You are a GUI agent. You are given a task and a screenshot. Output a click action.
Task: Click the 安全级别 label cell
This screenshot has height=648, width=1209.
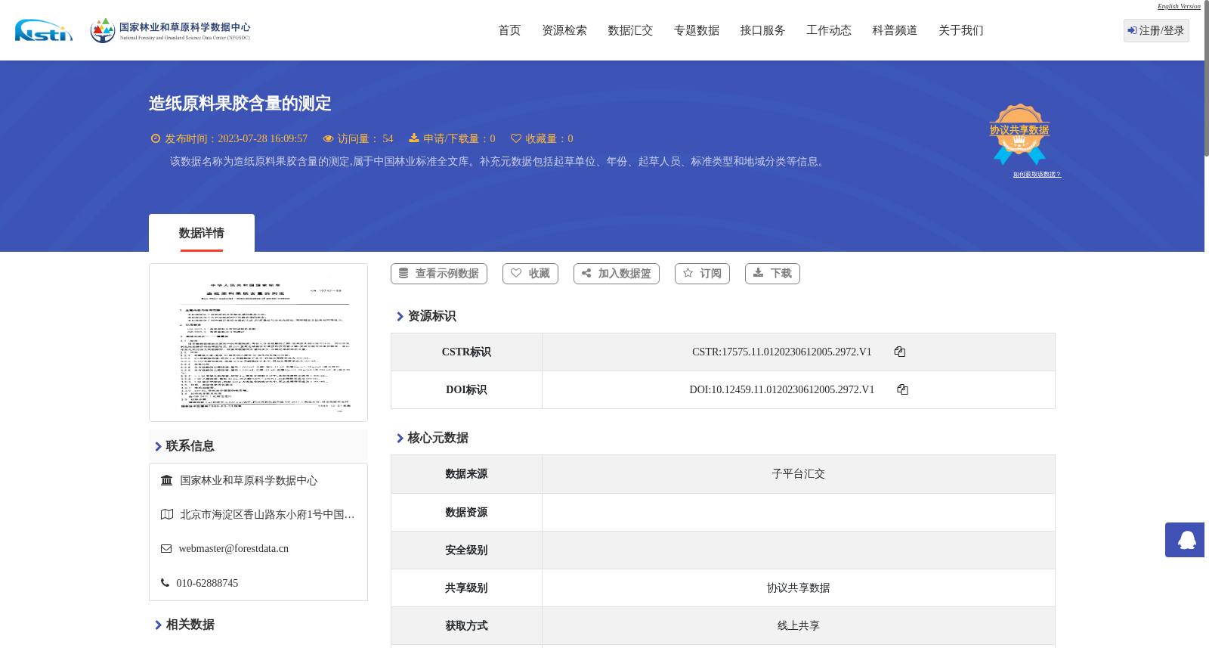coord(466,550)
